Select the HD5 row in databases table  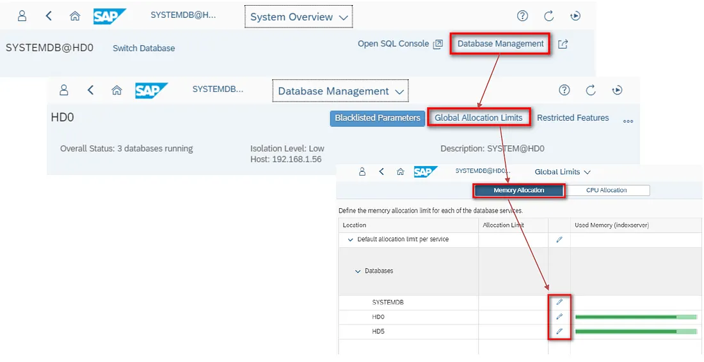coord(520,332)
